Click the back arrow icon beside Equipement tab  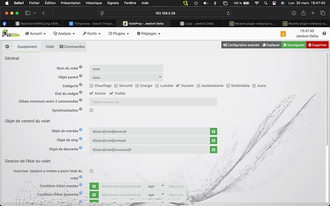[7, 46]
